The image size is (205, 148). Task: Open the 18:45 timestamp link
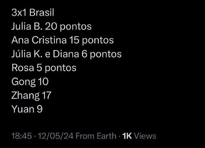pos(21,136)
